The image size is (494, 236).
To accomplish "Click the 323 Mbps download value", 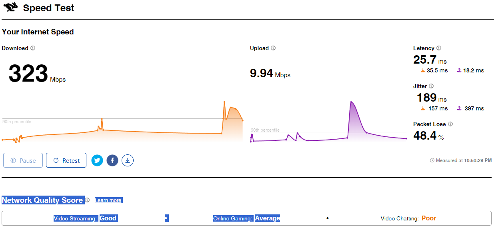I will (x=28, y=74).
